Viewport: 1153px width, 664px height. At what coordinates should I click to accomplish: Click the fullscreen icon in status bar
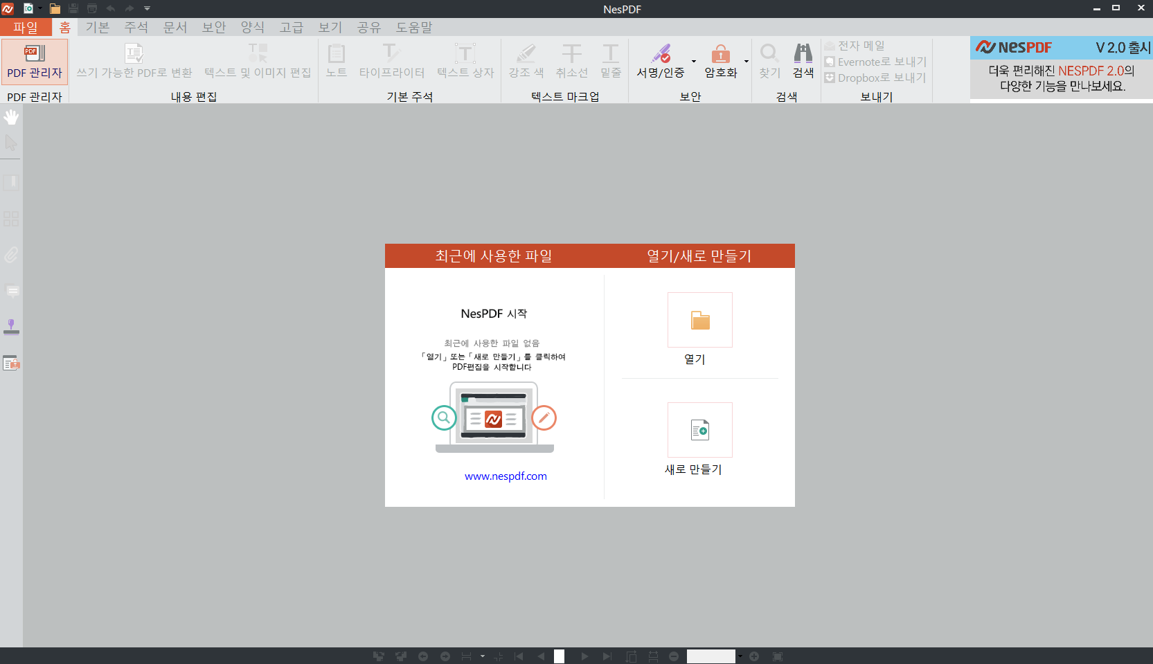pos(778,656)
